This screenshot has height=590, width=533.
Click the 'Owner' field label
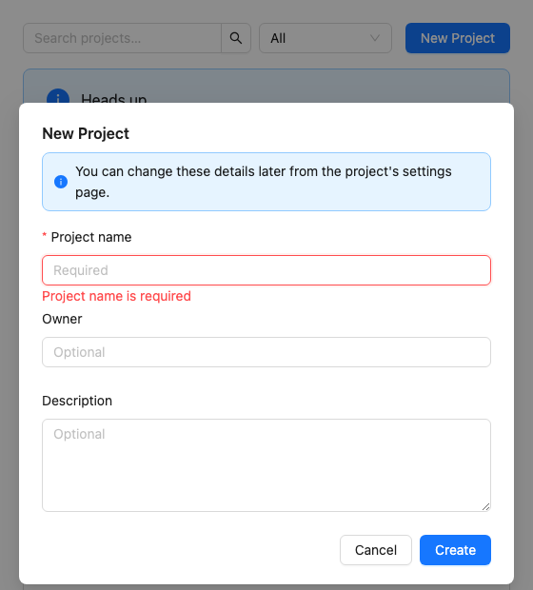(62, 319)
